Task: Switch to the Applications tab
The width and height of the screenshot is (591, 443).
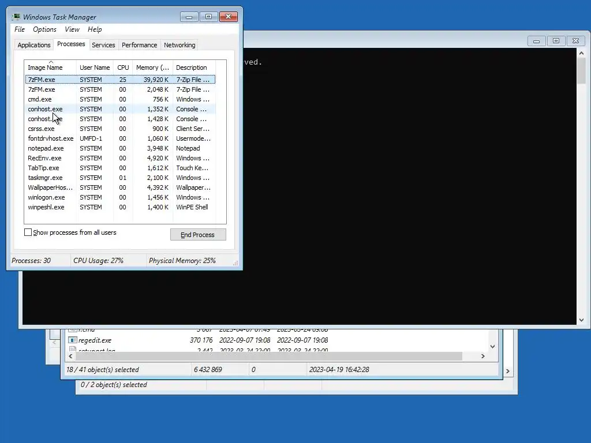Action: coord(34,45)
